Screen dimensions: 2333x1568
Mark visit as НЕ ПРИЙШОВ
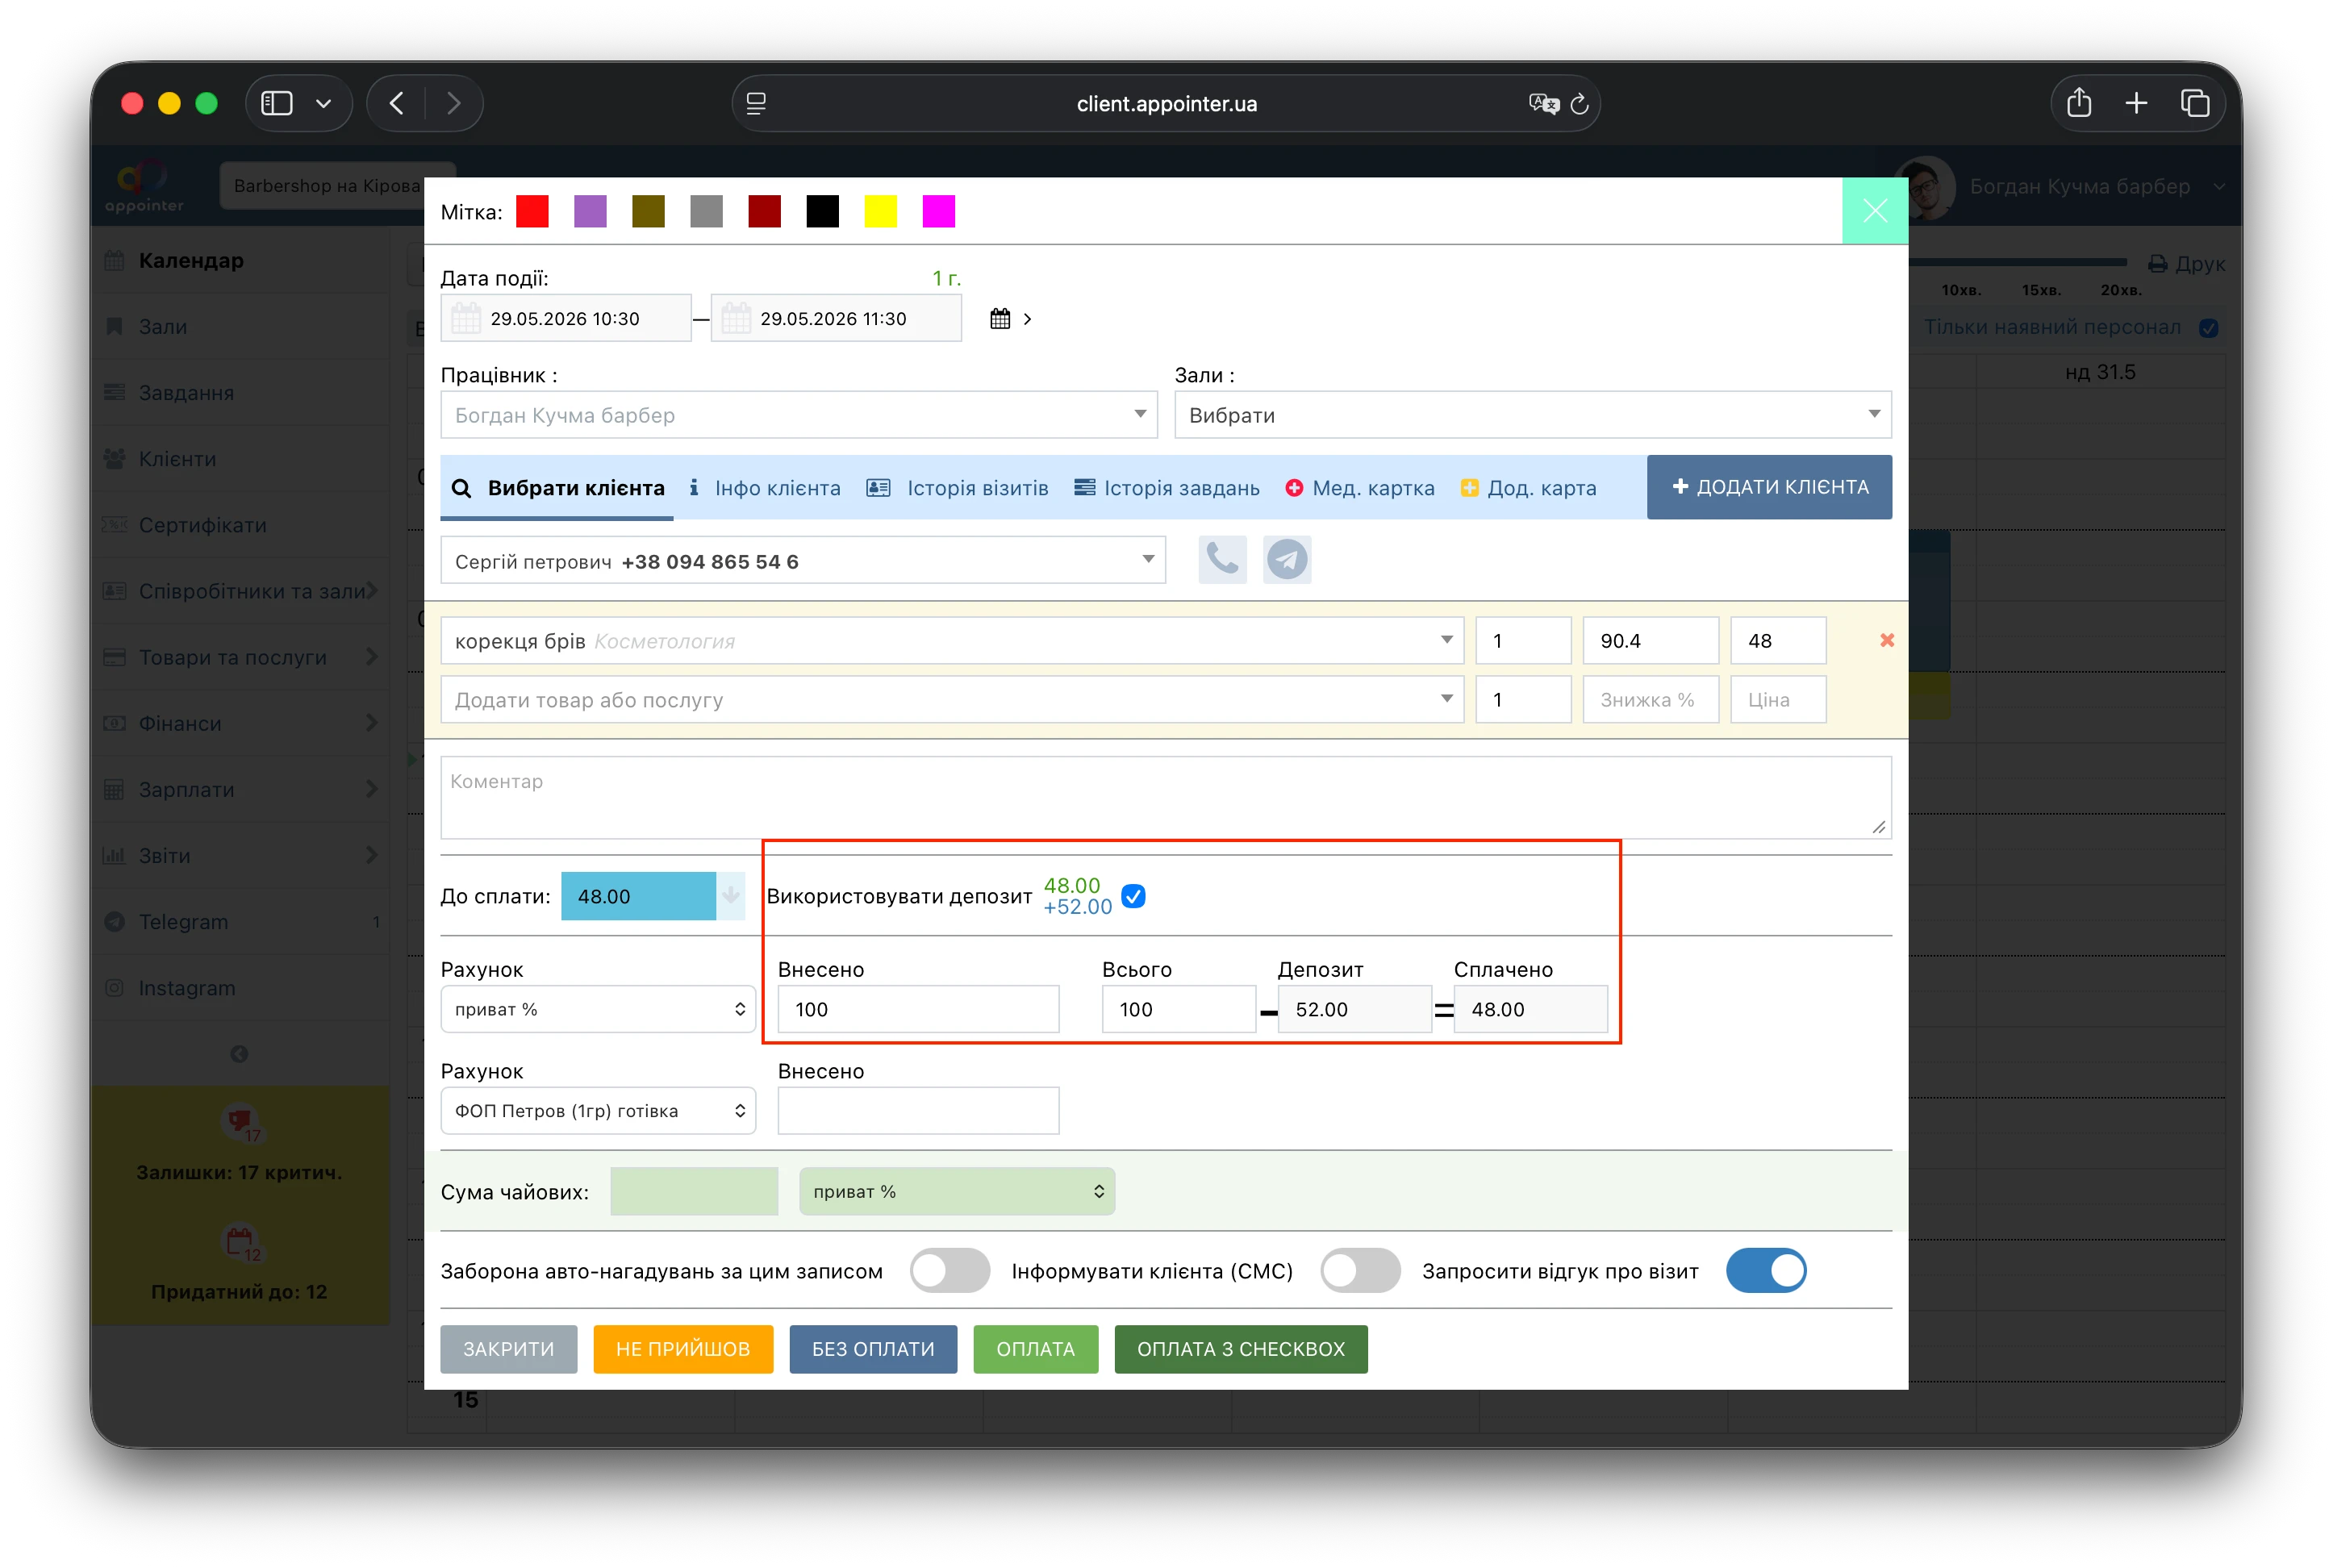(x=683, y=1350)
